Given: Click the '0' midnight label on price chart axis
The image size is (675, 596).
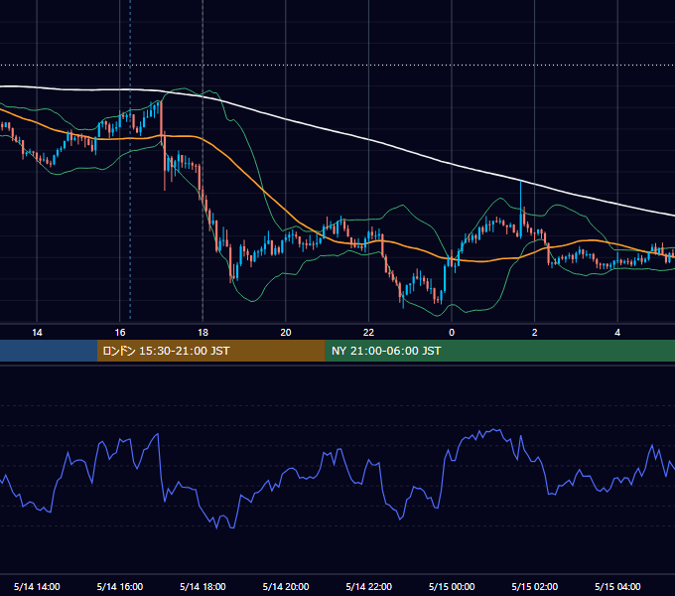Looking at the screenshot, I should 452,333.
